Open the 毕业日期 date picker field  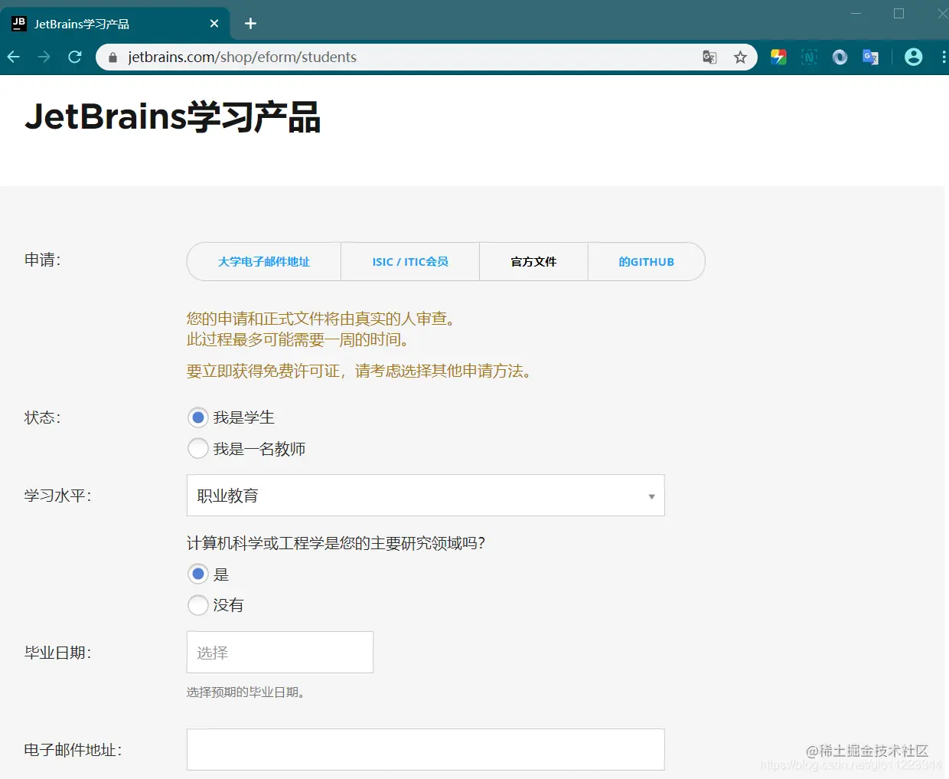(x=279, y=652)
